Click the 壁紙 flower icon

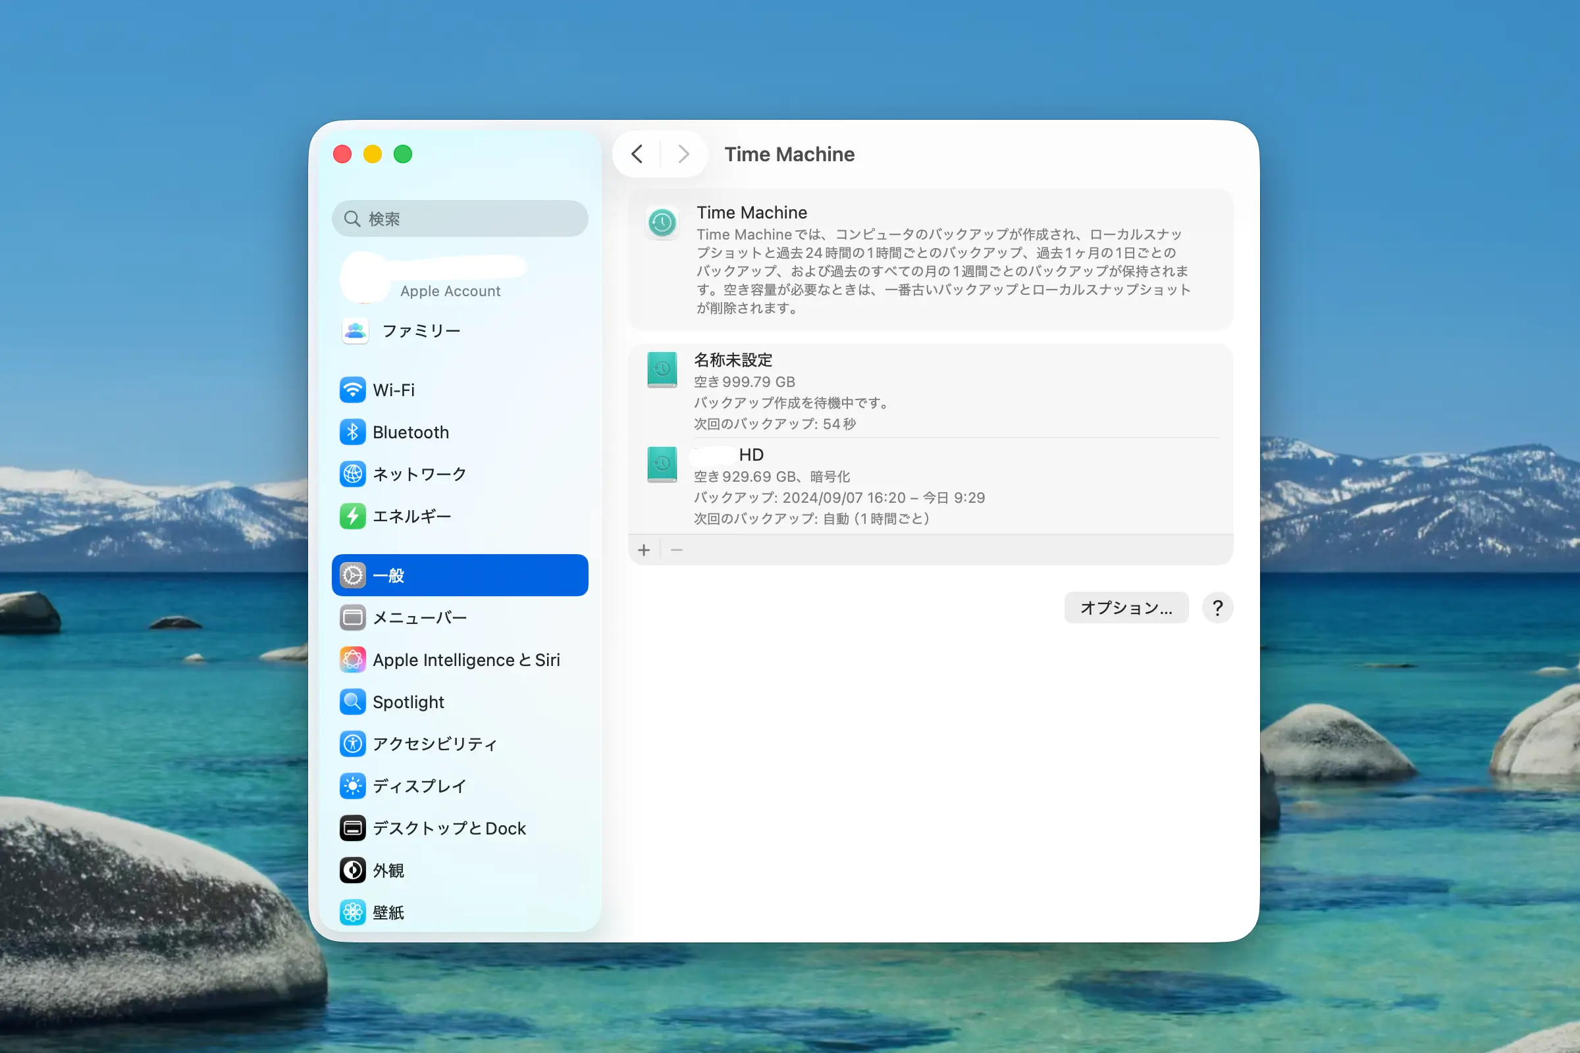[x=352, y=912]
